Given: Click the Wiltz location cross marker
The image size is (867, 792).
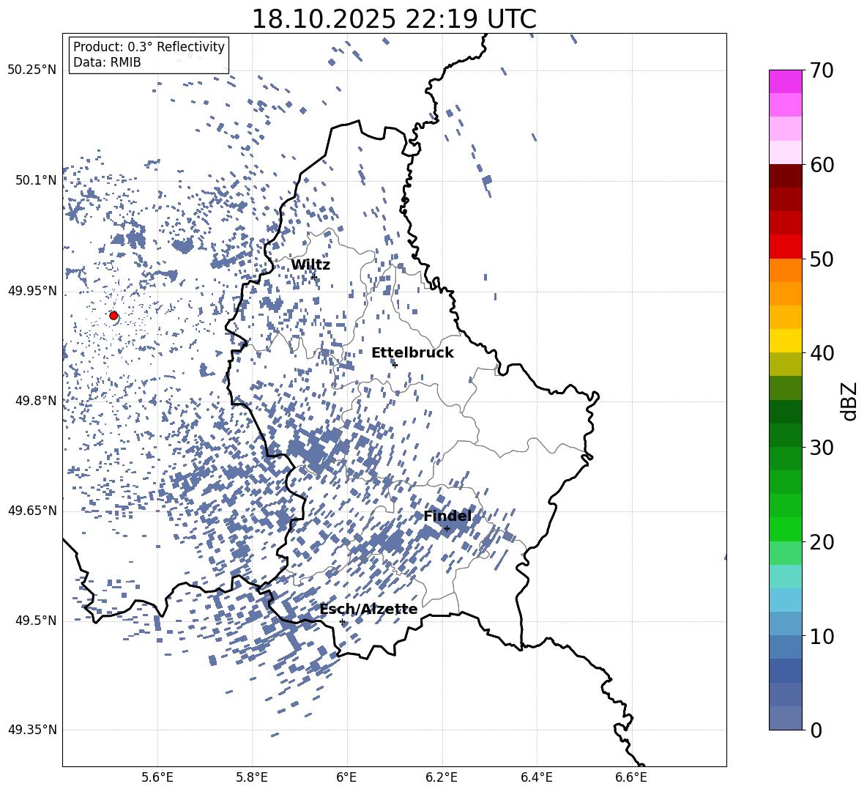Looking at the screenshot, I should pos(314,276).
